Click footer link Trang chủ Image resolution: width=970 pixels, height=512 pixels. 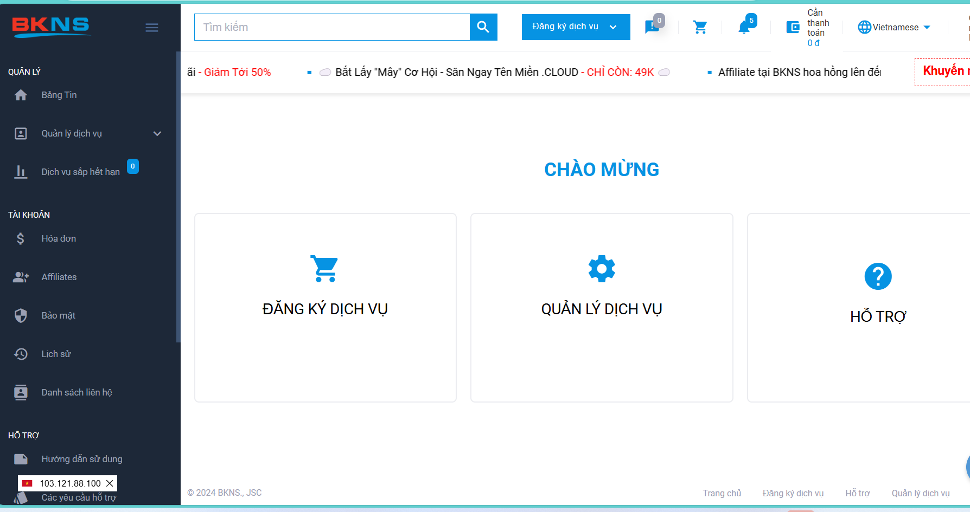click(722, 493)
